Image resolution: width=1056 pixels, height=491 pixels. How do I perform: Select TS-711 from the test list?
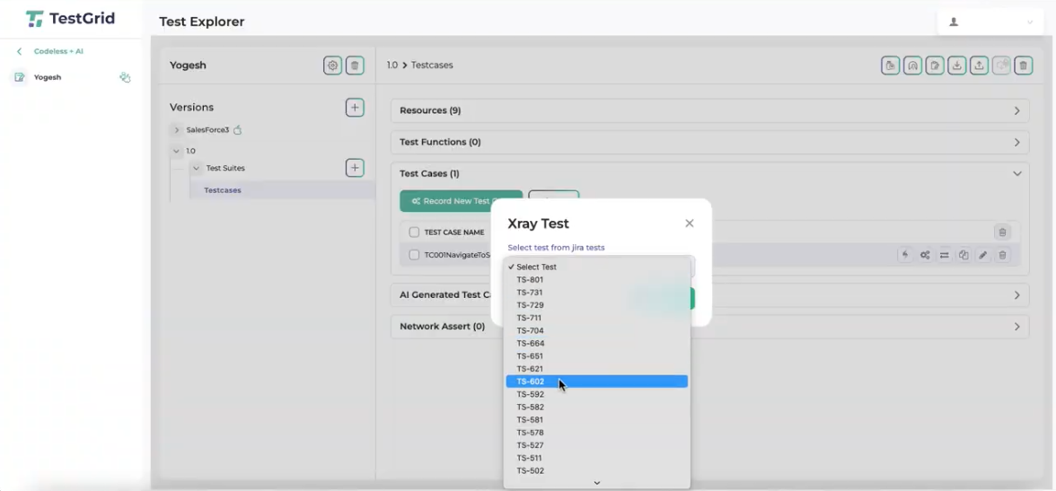(x=596, y=318)
